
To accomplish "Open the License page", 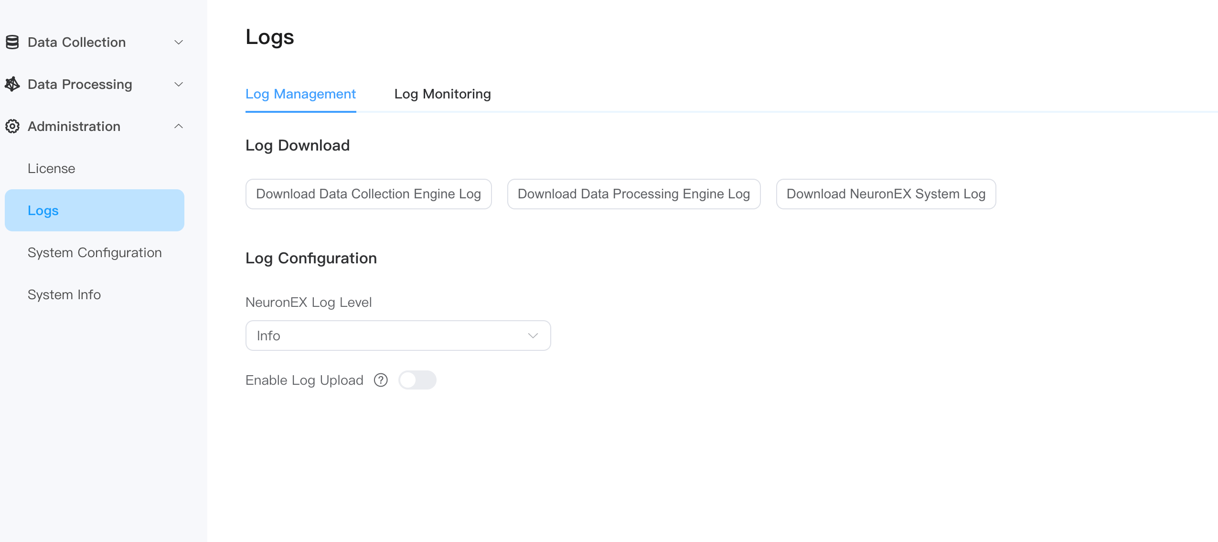I will tap(52, 168).
